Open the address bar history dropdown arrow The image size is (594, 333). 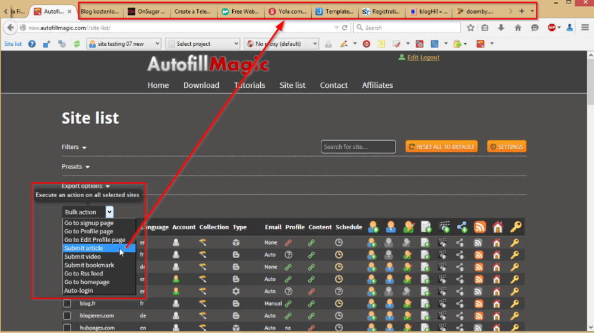(x=336, y=28)
